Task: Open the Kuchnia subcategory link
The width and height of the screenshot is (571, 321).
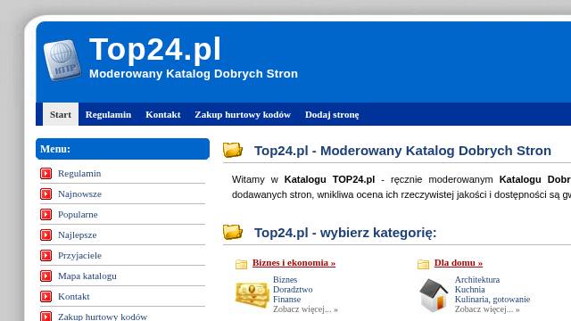Action: coord(470,290)
